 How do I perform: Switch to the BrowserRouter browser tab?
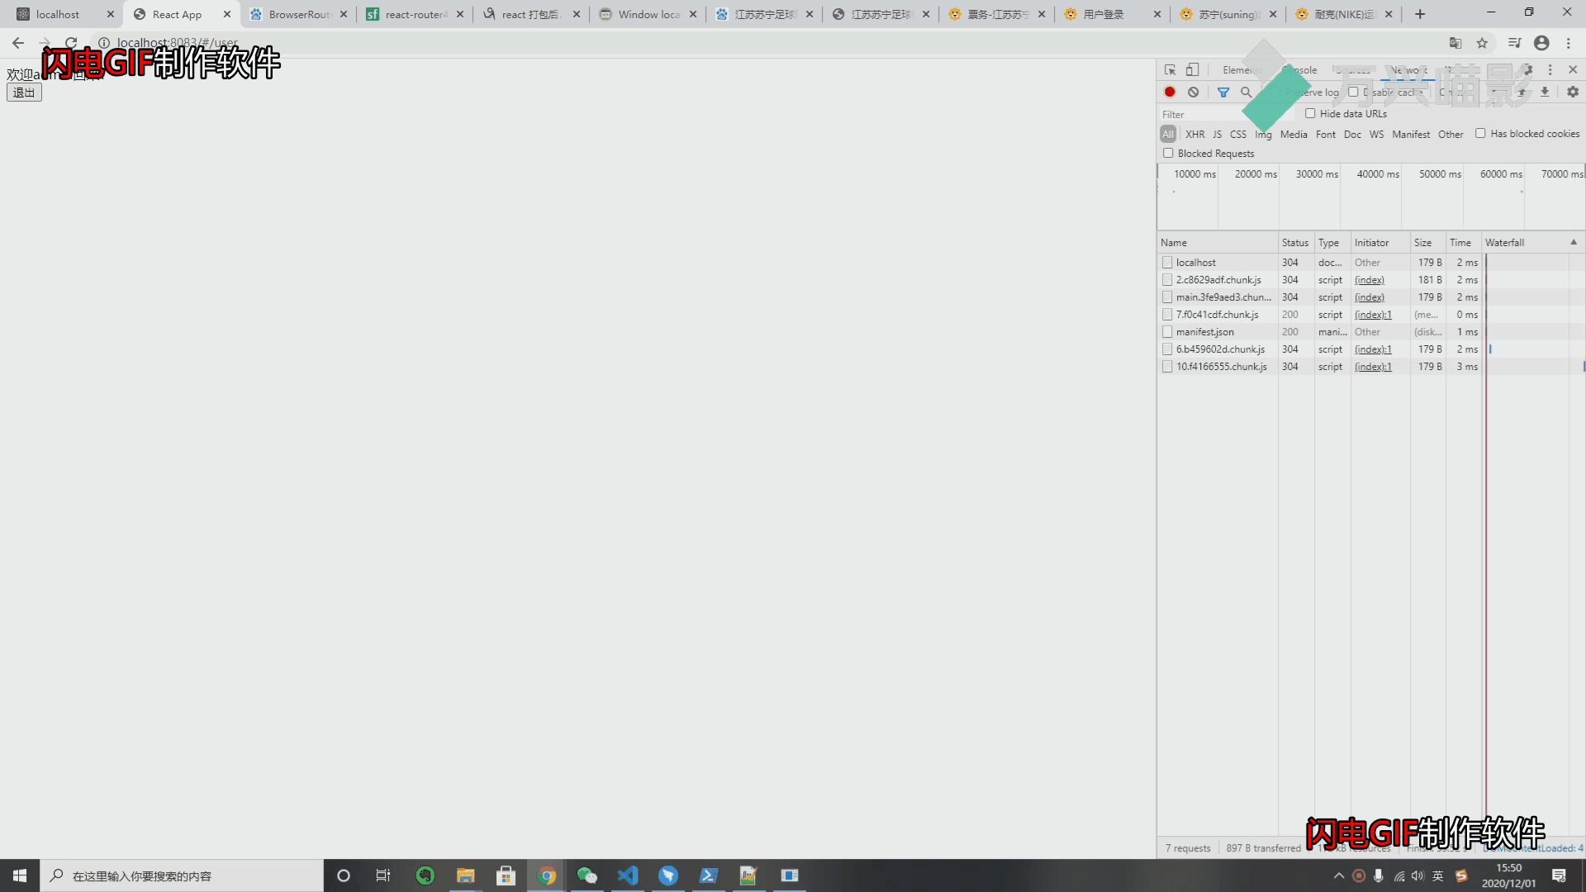pos(298,14)
